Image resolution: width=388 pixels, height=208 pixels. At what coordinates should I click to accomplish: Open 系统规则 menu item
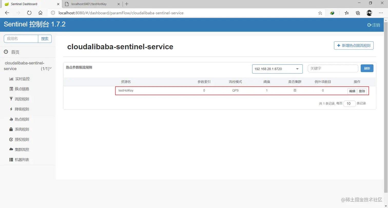[19, 129]
